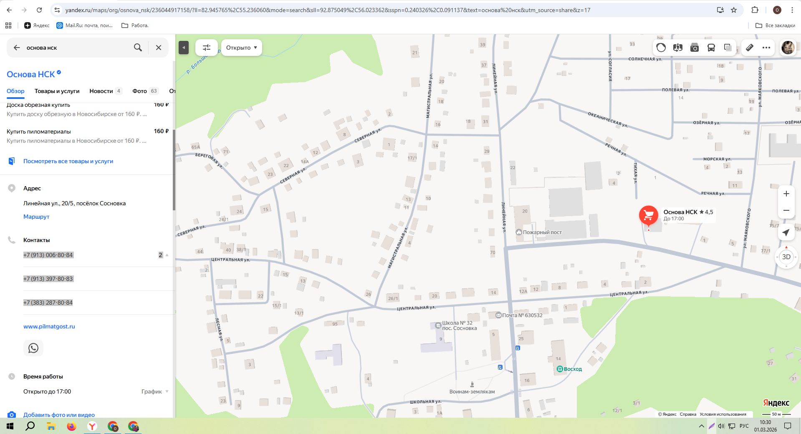801x434 pixels.
Task: Switch map to 3D view
Action: click(x=786, y=257)
